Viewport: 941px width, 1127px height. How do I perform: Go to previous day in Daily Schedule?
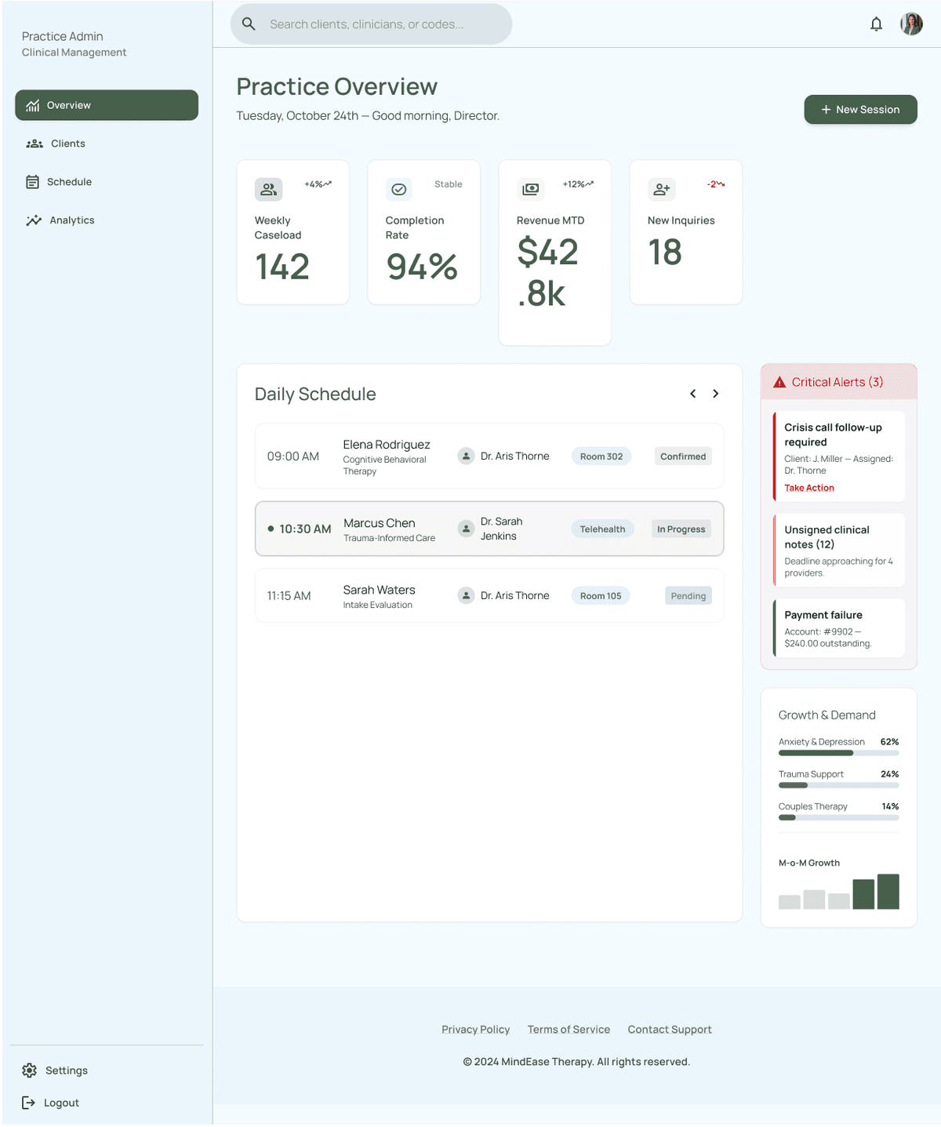[x=693, y=394]
